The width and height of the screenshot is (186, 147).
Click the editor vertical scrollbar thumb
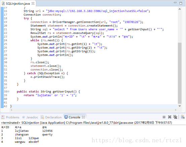(180, 73)
